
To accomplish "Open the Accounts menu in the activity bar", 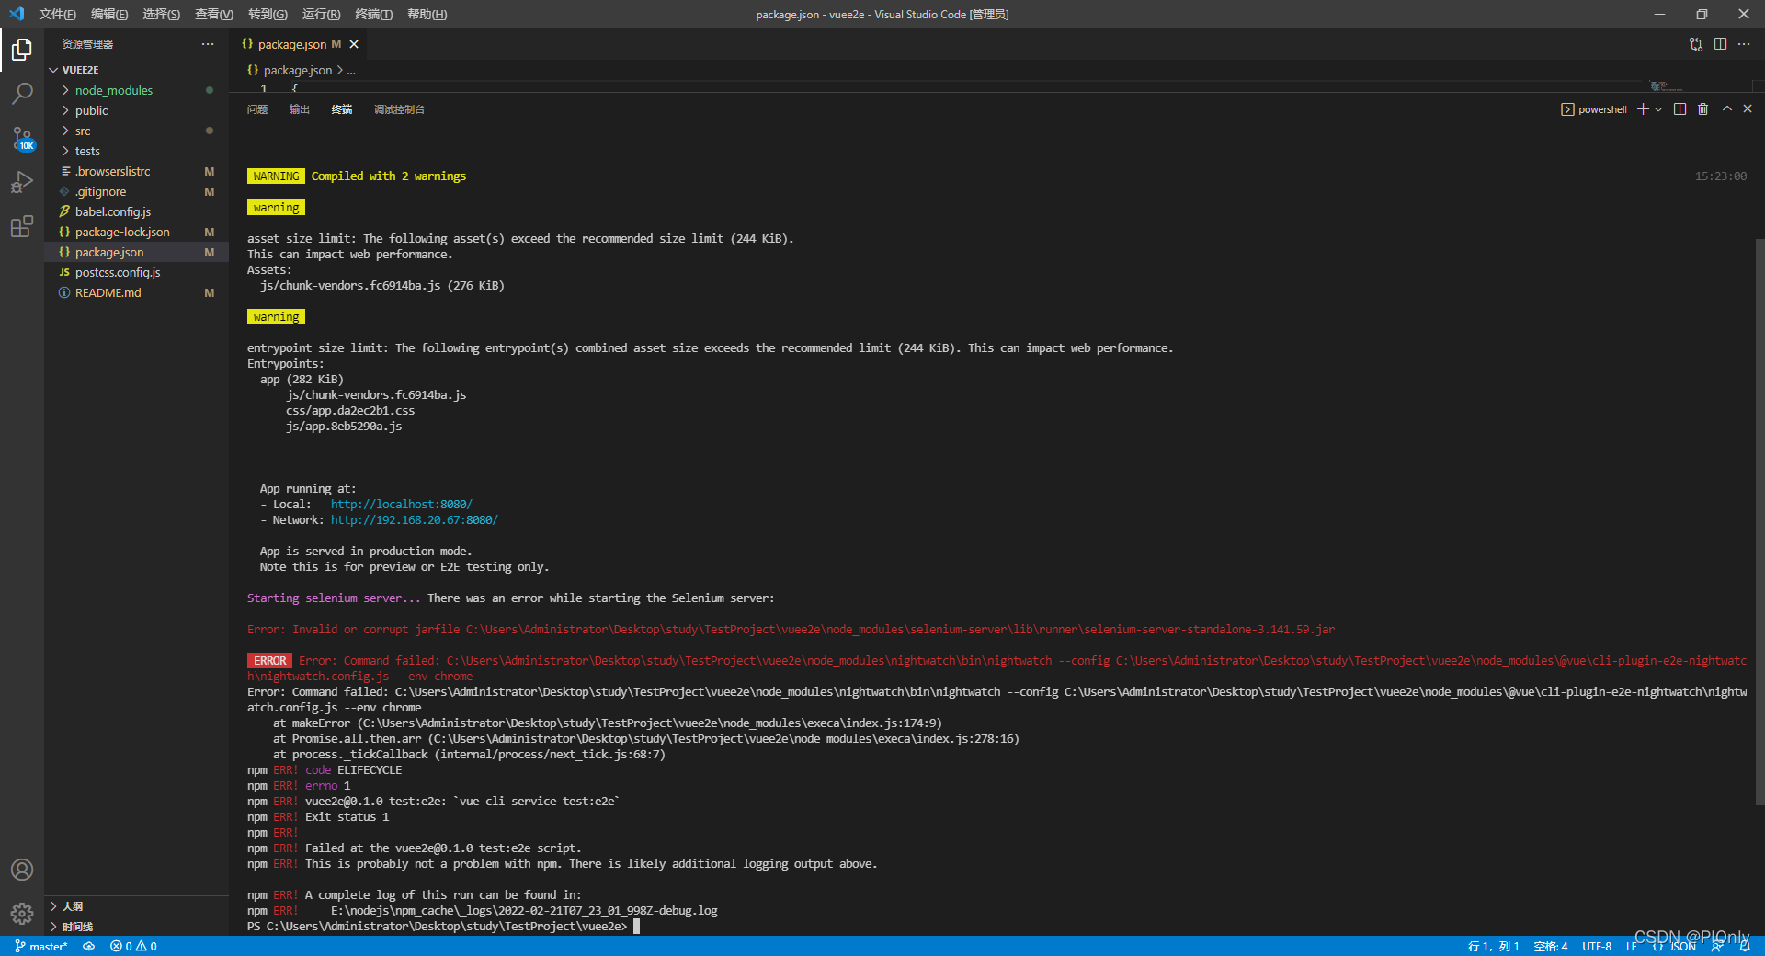I will coord(22,870).
